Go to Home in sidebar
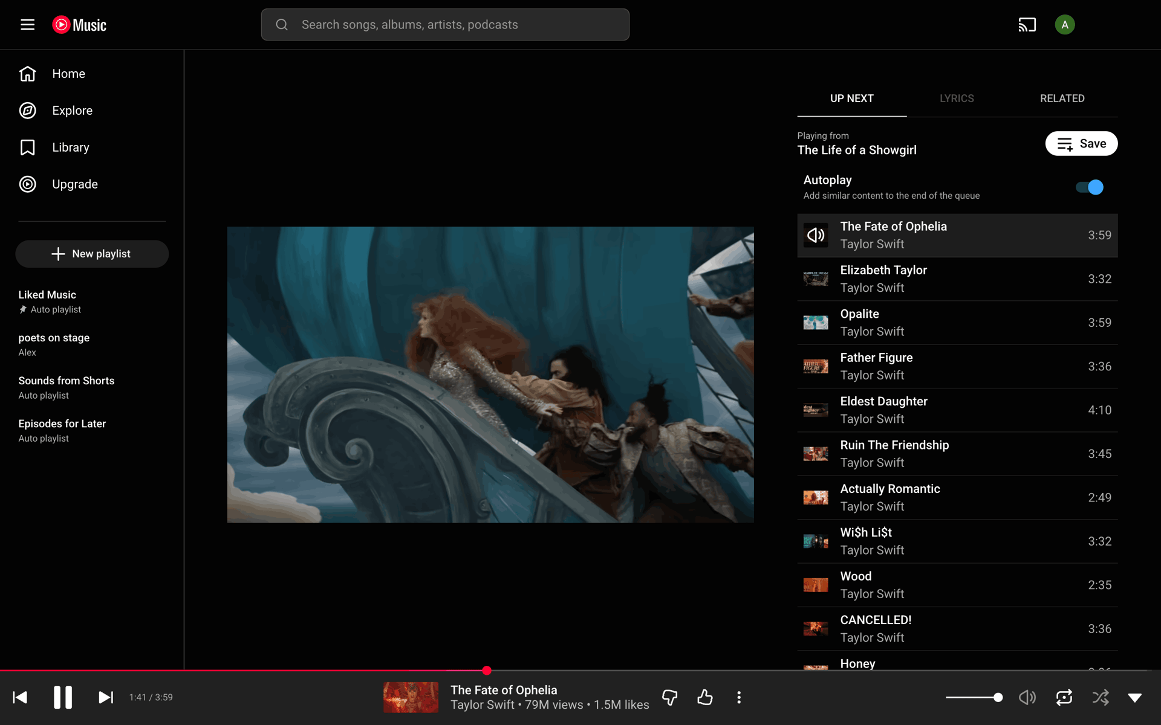The width and height of the screenshot is (1161, 725). pos(92,74)
